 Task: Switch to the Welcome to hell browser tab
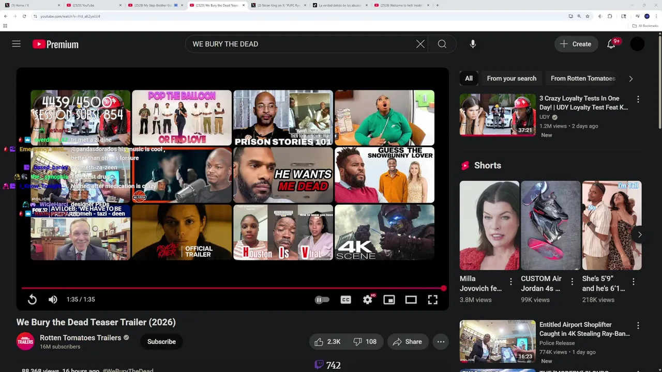pyautogui.click(x=401, y=5)
